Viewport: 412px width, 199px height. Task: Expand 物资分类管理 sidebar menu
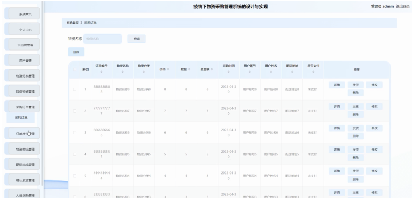tap(23, 76)
